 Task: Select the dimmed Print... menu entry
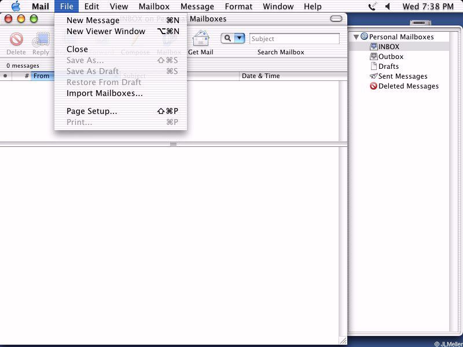121,122
